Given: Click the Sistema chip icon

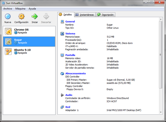Looking at the screenshot, I should pyautogui.click(x=62, y=34).
